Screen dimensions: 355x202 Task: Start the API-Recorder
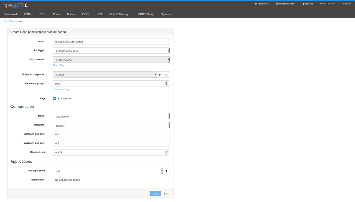coord(328,4)
